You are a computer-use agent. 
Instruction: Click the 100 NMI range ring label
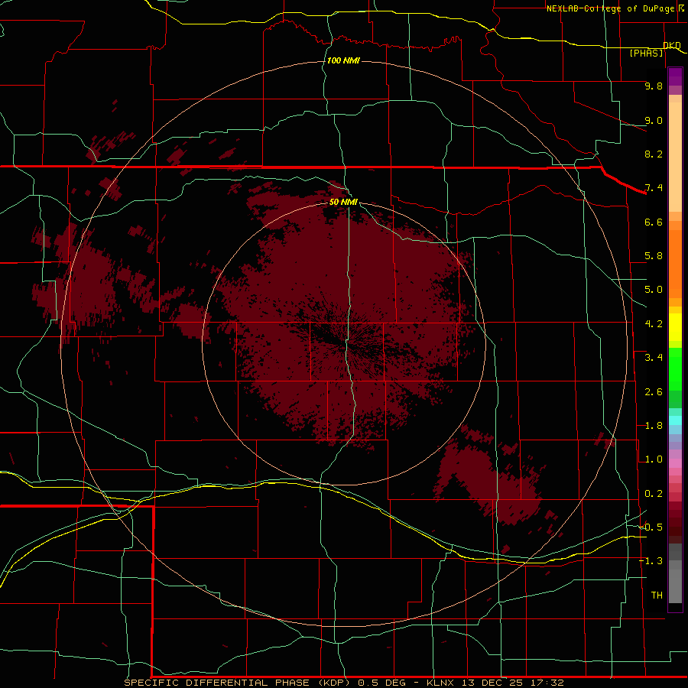click(343, 60)
